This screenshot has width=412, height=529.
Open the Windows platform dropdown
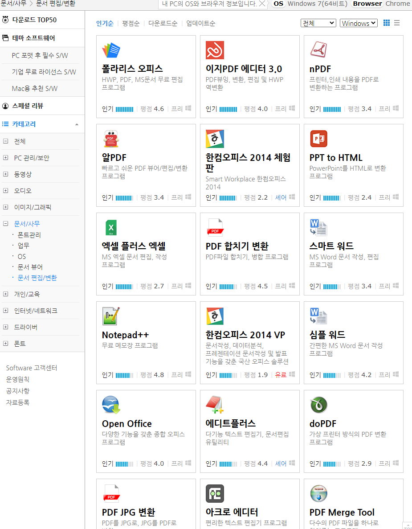tap(359, 23)
